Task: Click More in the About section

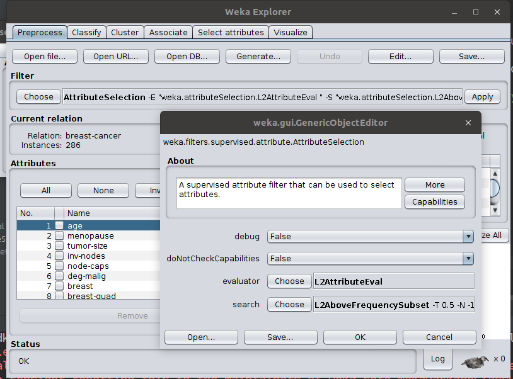Action: 435,185
